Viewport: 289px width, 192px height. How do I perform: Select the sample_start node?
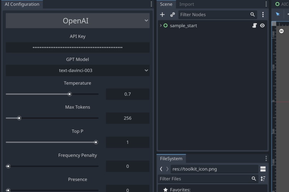(183, 25)
